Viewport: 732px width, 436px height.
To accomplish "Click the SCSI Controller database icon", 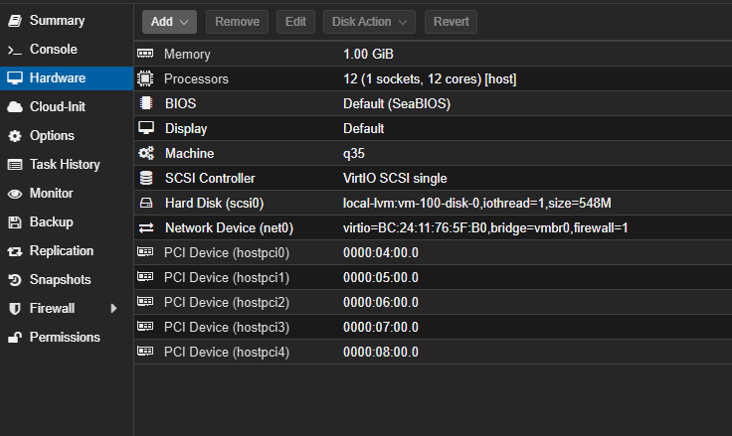I will 146,178.
